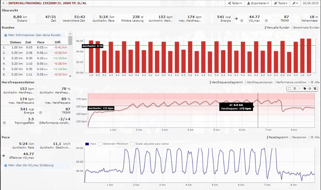Open the Exportieren dropdown menu
The width and height of the screenshot is (321, 190).
point(258,3)
